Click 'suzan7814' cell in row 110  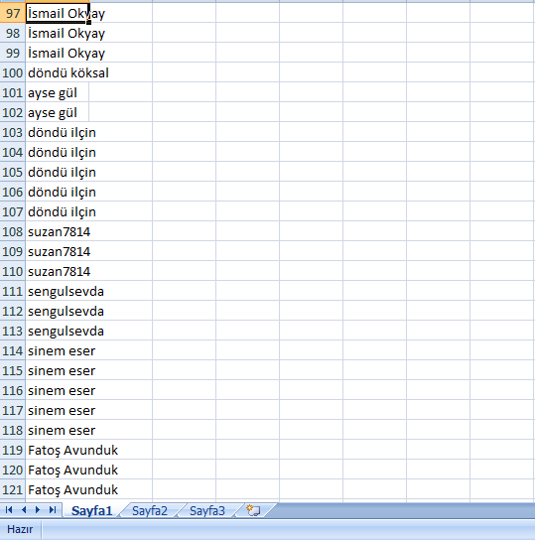(58, 271)
